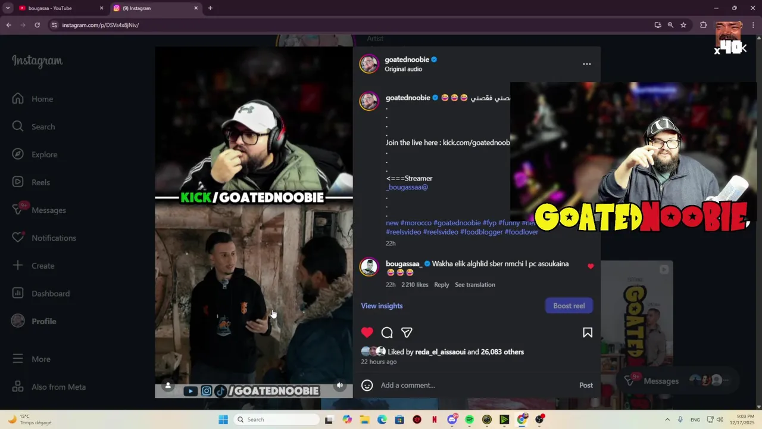
Task: Open the #morocco hashtag
Action: point(416,223)
